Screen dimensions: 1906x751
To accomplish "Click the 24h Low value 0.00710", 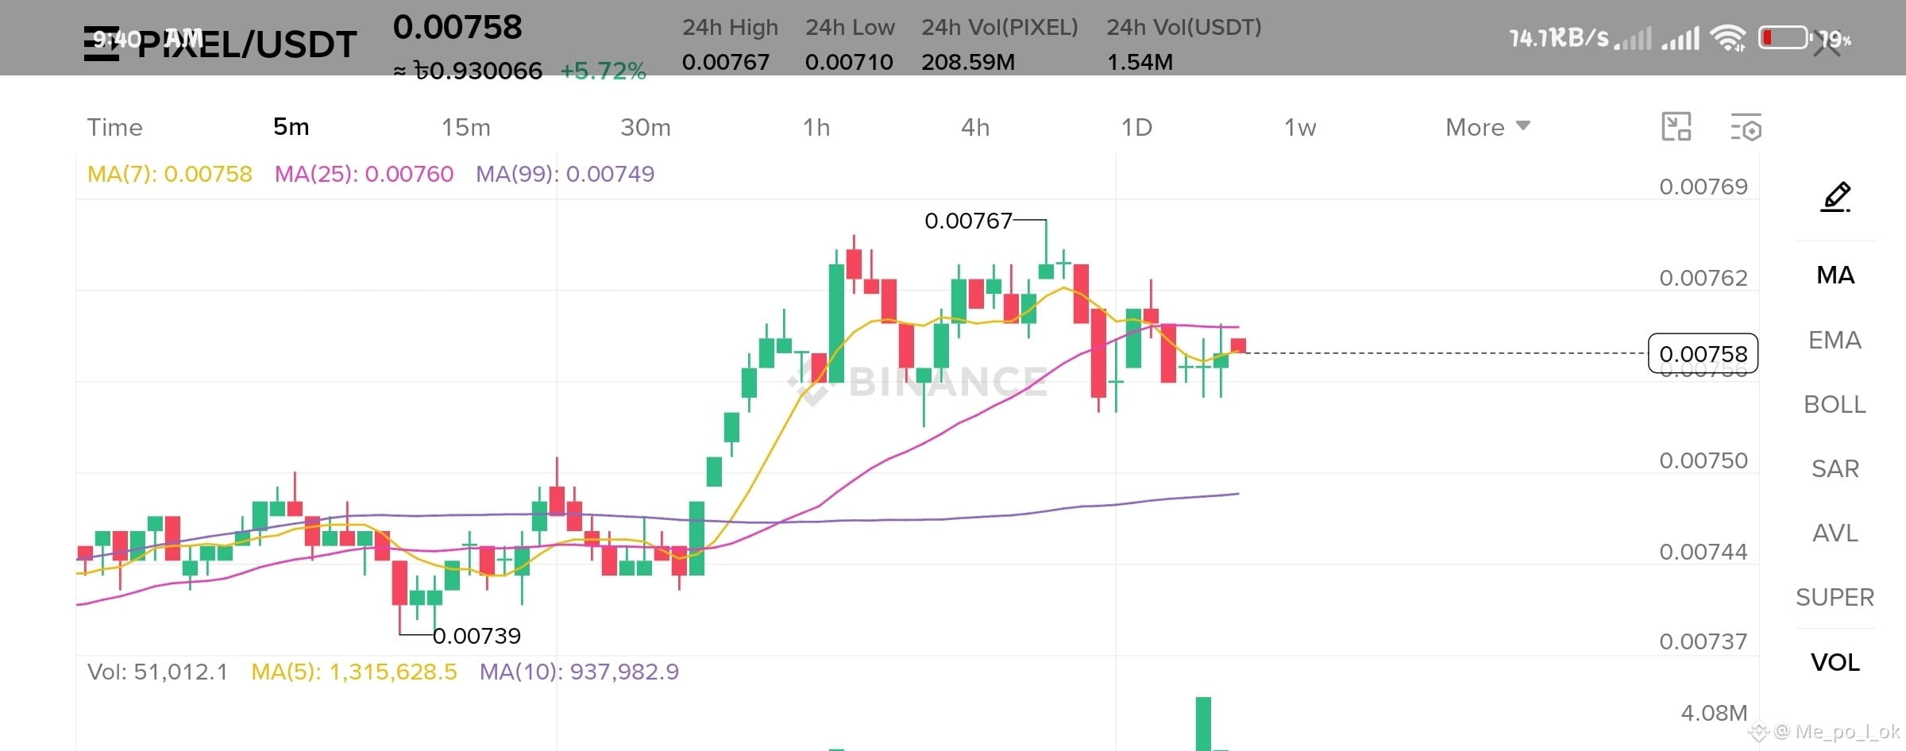I will click(x=849, y=62).
